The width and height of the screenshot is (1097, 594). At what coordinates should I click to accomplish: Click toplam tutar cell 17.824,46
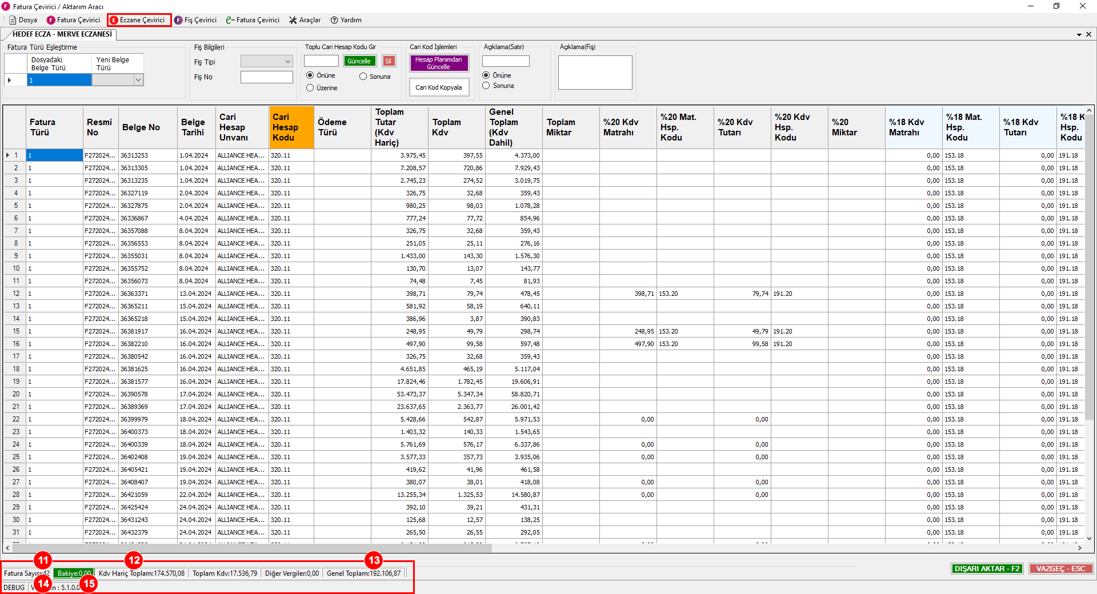399,382
